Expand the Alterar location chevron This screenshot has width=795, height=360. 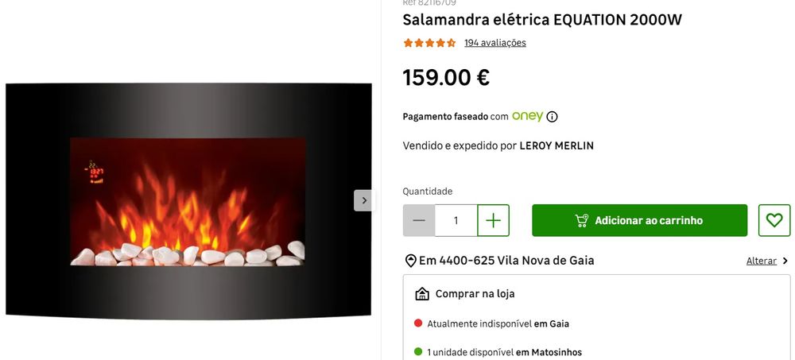pyautogui.click(x=785, y=261)
